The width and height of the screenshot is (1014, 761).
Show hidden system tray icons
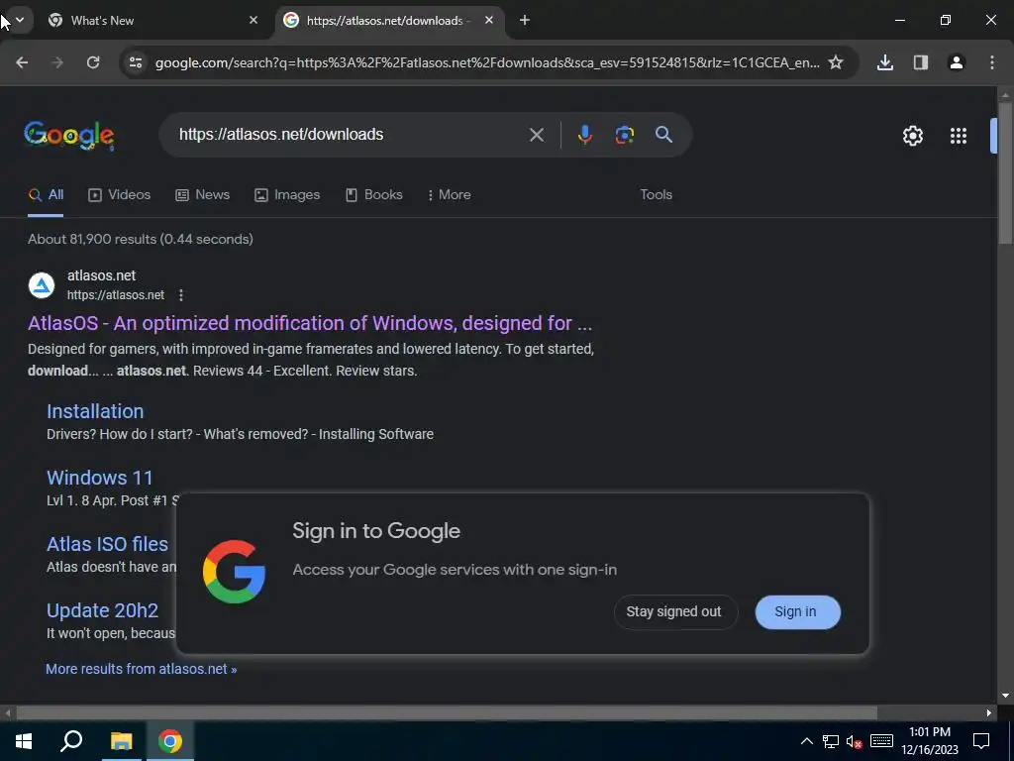pos(806,741)
